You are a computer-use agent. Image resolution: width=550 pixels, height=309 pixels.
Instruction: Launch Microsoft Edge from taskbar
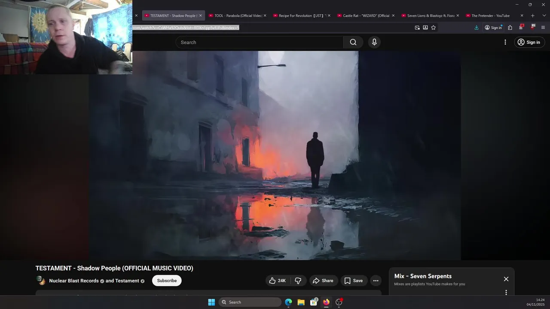click(288, 302)
